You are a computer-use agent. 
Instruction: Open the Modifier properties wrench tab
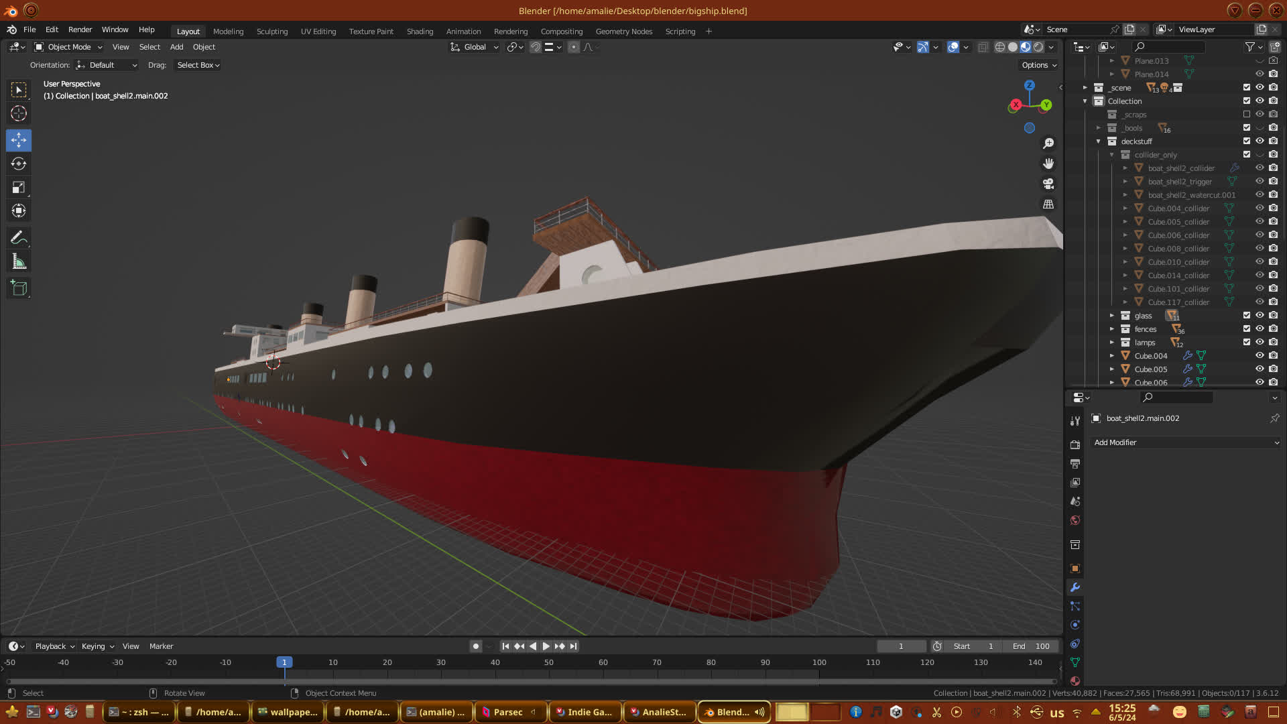point(1075,587)
